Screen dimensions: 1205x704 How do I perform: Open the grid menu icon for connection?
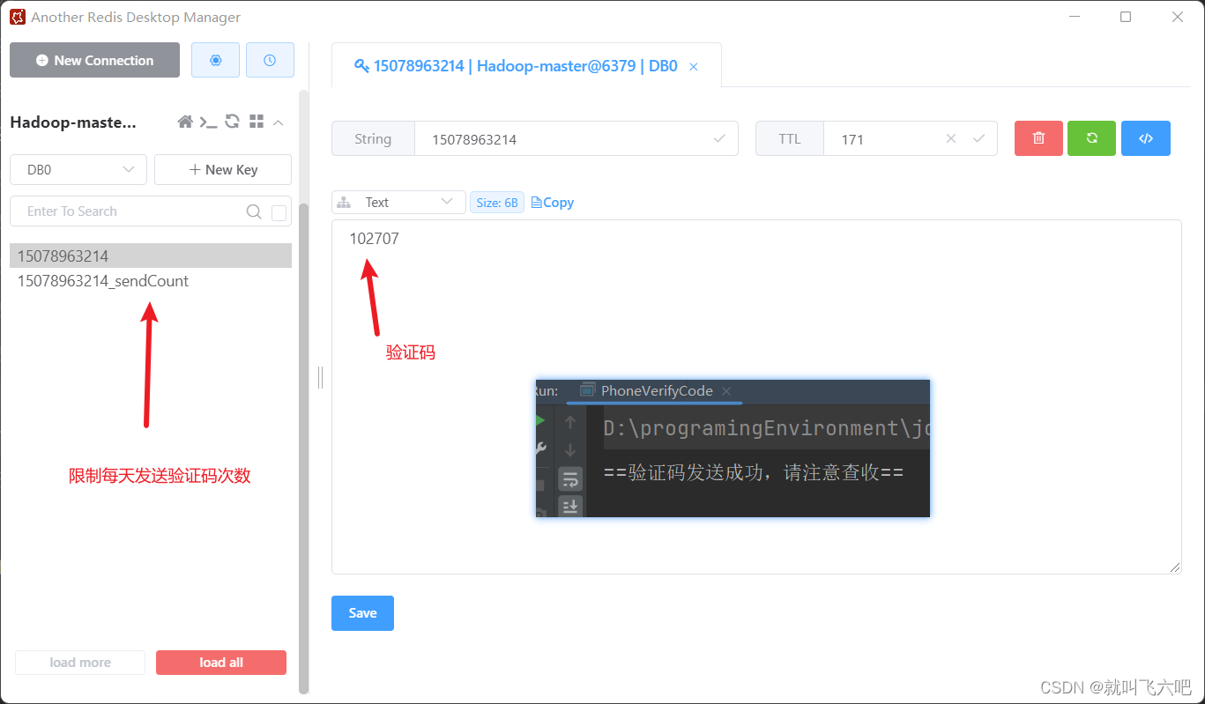click(257, 122)
